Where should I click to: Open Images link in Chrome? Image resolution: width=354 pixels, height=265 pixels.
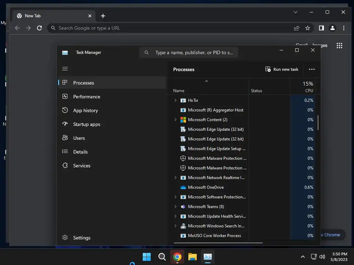(x=320, y=45)
